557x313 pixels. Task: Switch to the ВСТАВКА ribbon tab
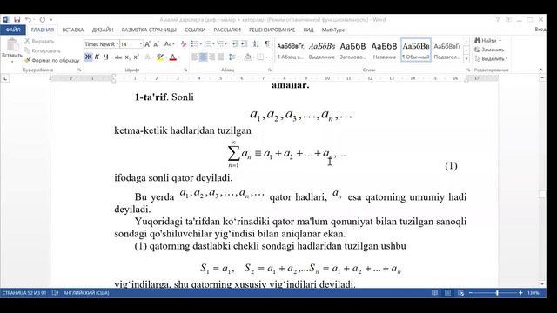click(73, 30)
